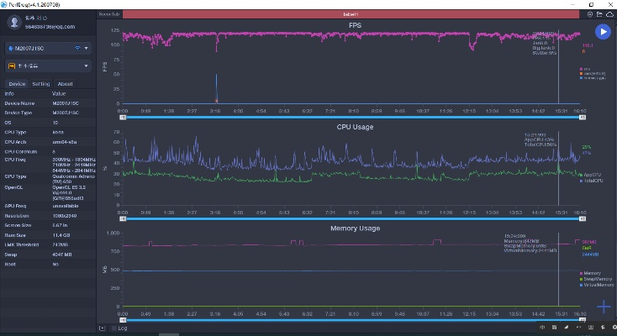The height and width of the screenshot is (336, 617).
Task: Toggle the Log checkbox at bottom
Action: pyautogui.click(x=114, y=328)
